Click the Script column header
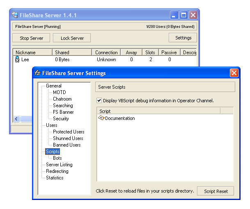250x209 pixels. click(158, 111)
